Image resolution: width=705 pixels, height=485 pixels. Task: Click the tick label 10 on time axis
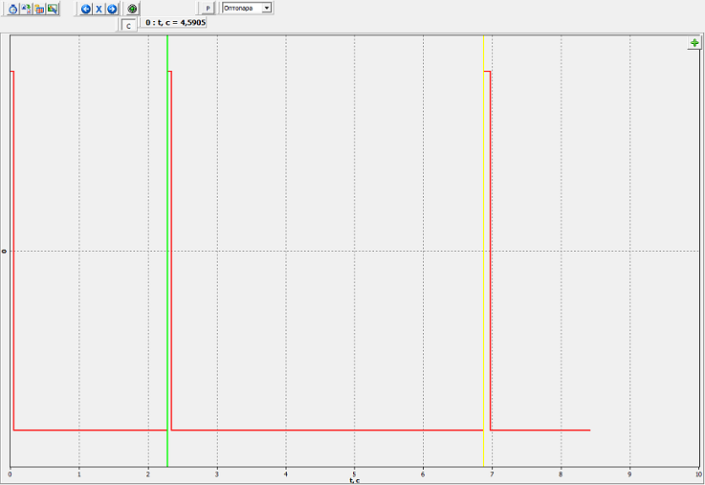tap(697, 474)
